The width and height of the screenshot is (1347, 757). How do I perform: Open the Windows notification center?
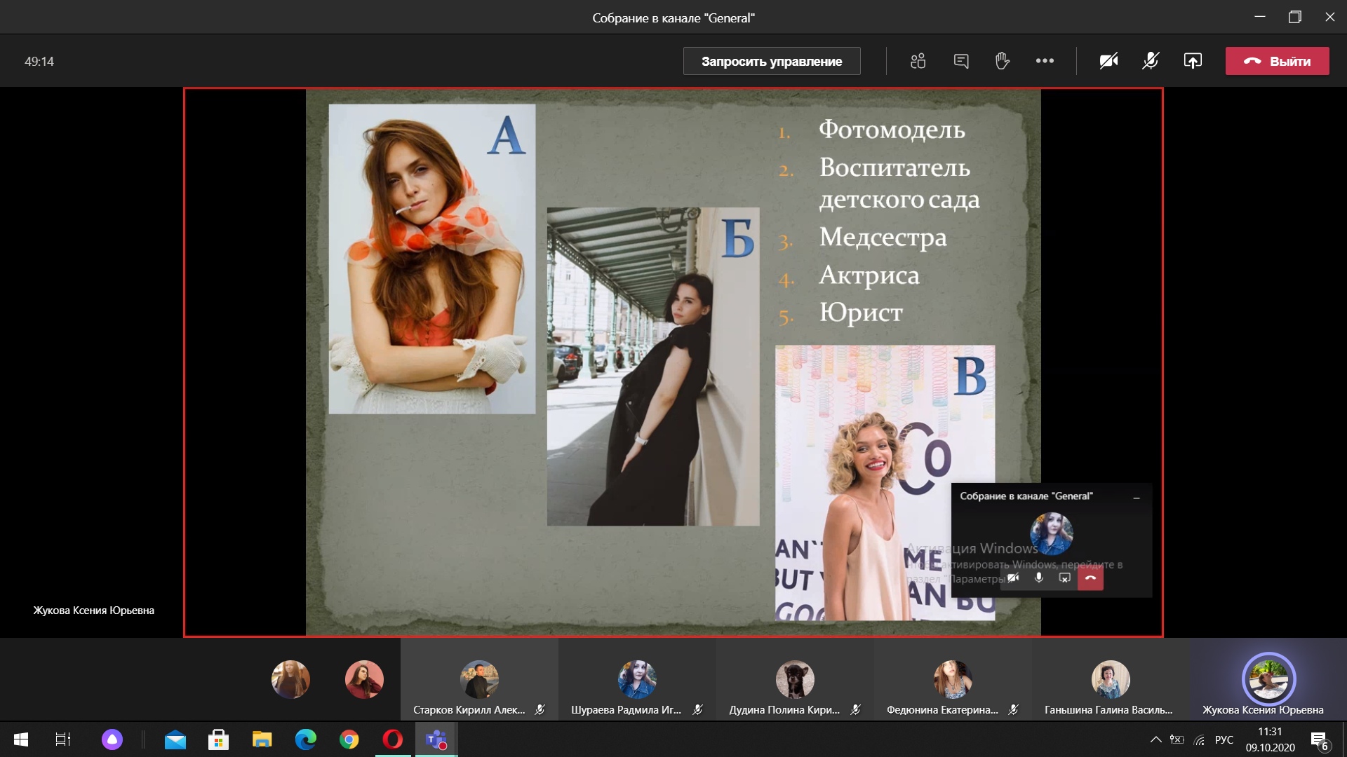point(1319,739)
